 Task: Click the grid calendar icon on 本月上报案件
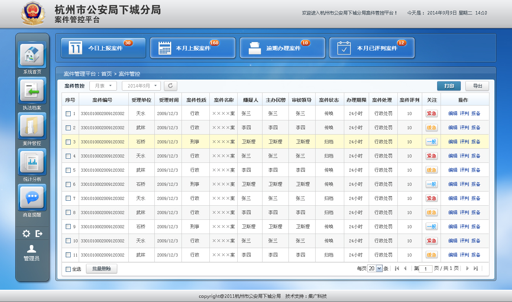pos(165,48)
